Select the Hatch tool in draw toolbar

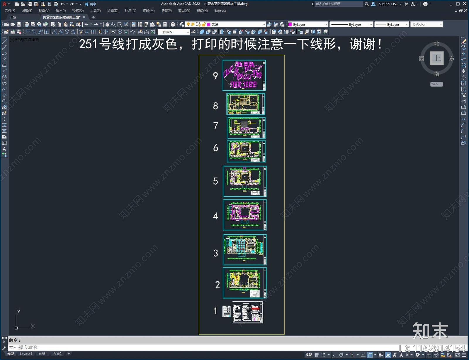[x=4, y=125]
